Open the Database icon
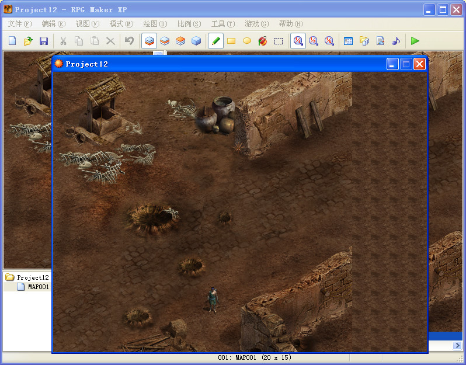This screenshot has width=466, height=365. point(348,41)
